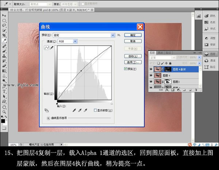Click the 选项(T)... options button
The width and height of the screenshot is (219, 170).
[133, 62]
